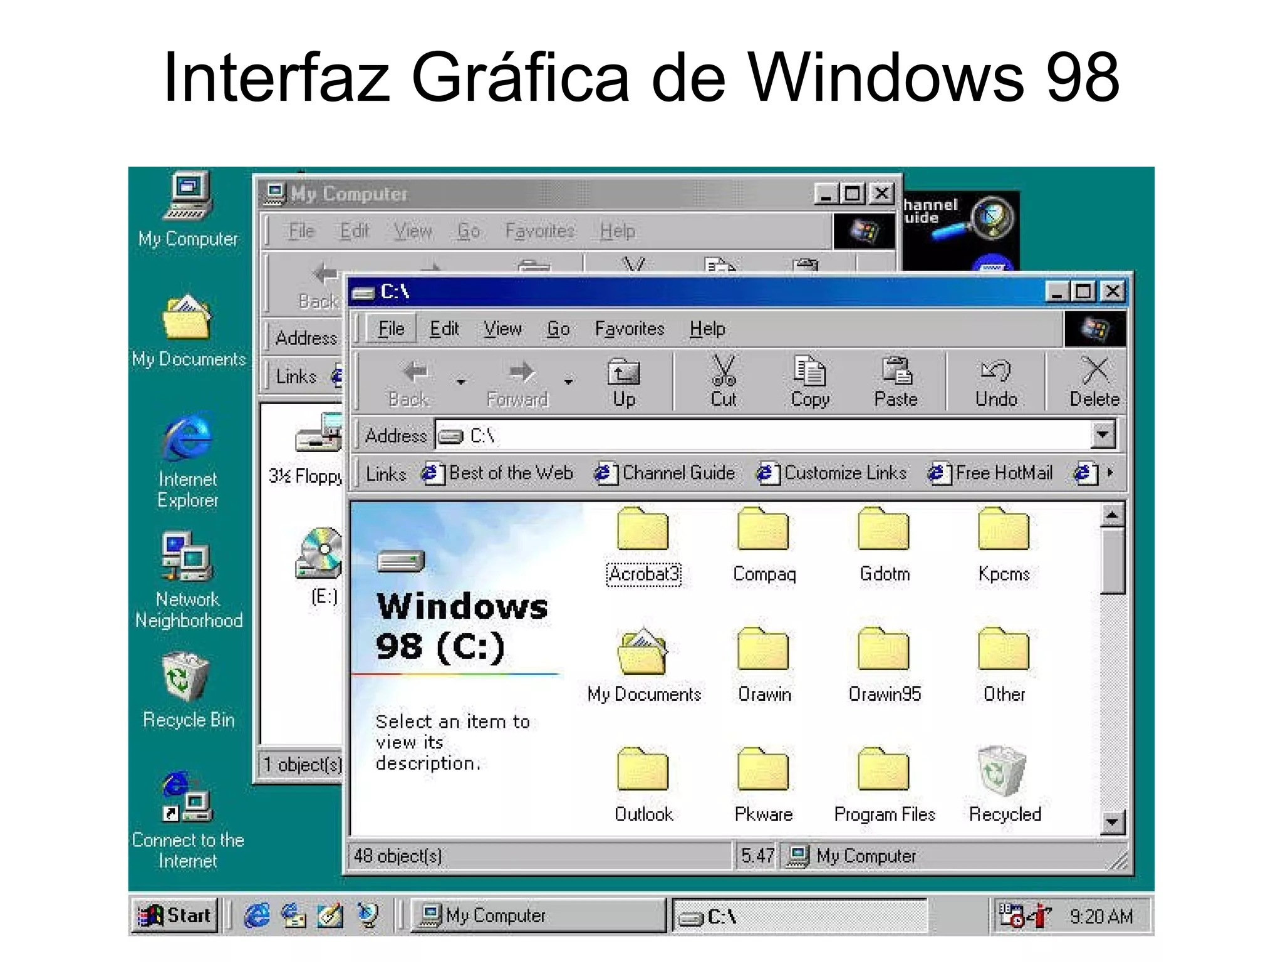
Task: Open Help menu in My Computer window
Action: pos(617,231)
